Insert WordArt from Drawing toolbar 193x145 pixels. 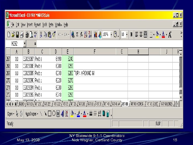(x=62, y=114)
